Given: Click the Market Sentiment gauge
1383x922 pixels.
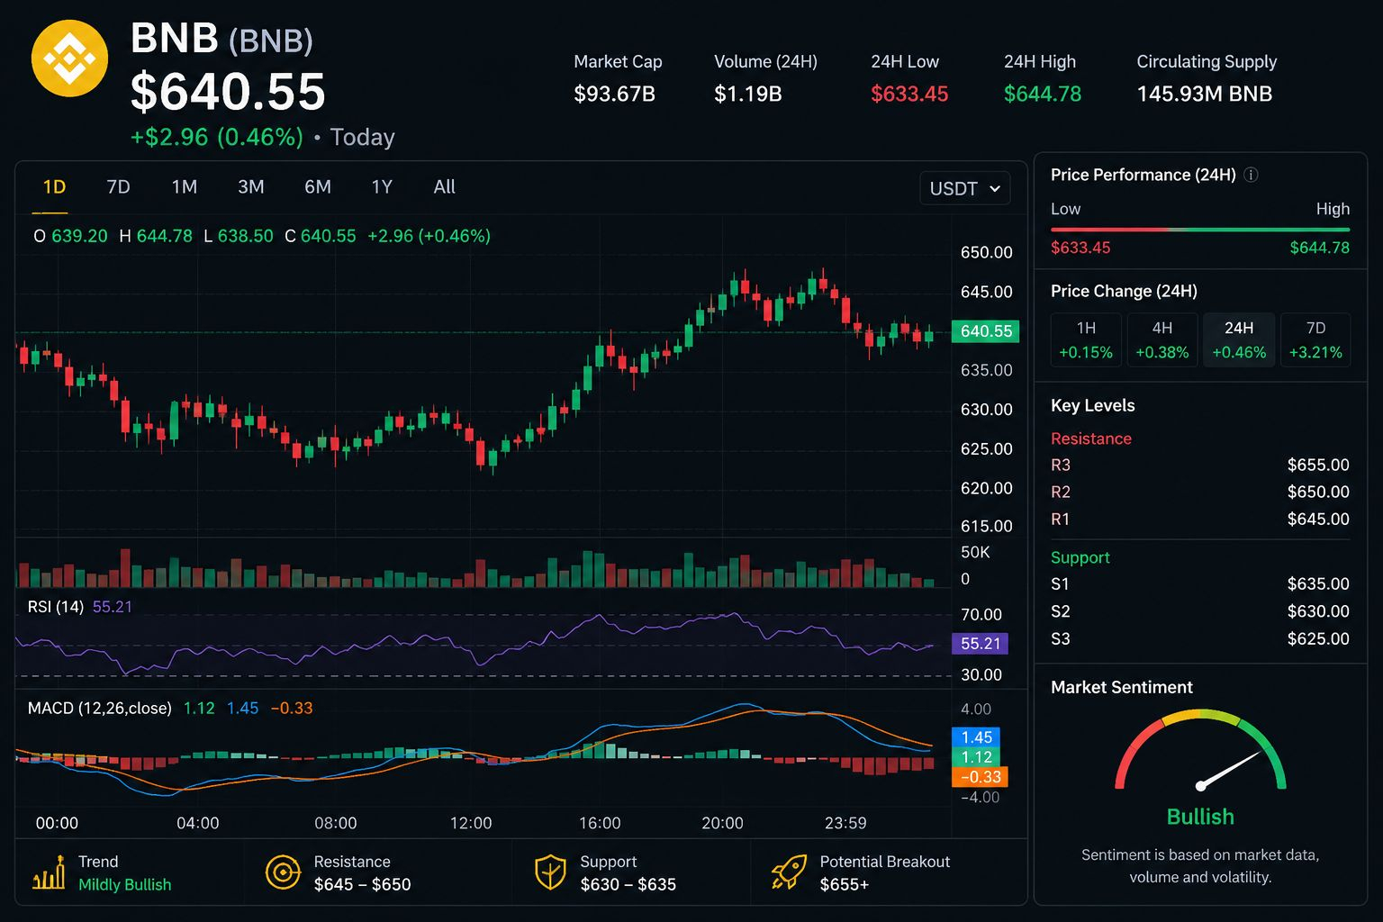Looking at the screenshot, I should (1200, 750).
